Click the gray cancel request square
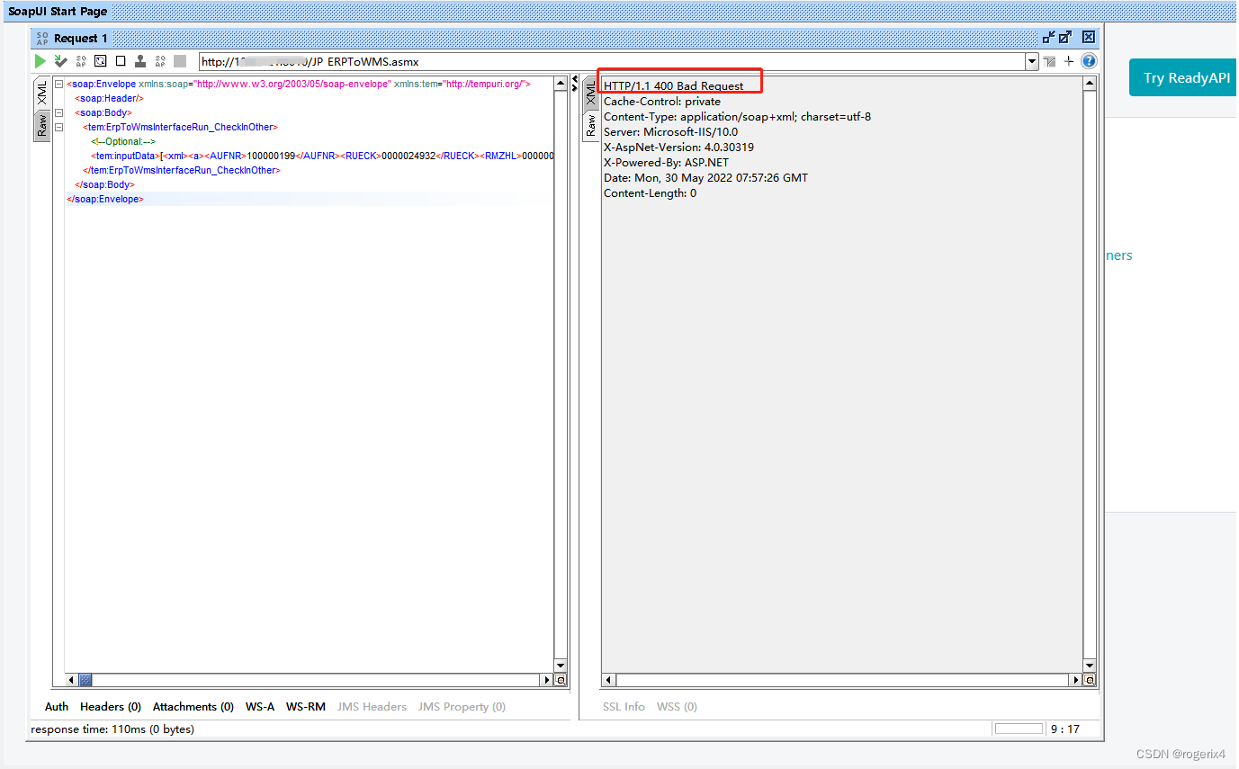The width and height of the screenshot is (1239, 769). [x=180, y=61]
